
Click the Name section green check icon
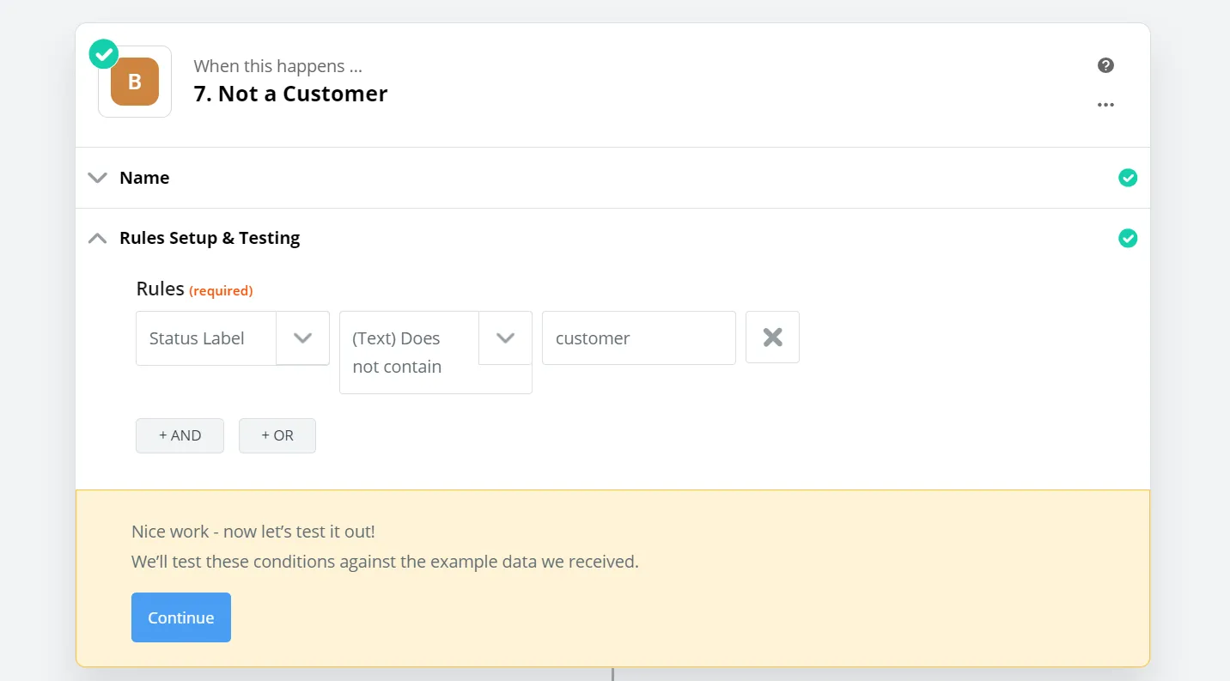coord(1128,178)
